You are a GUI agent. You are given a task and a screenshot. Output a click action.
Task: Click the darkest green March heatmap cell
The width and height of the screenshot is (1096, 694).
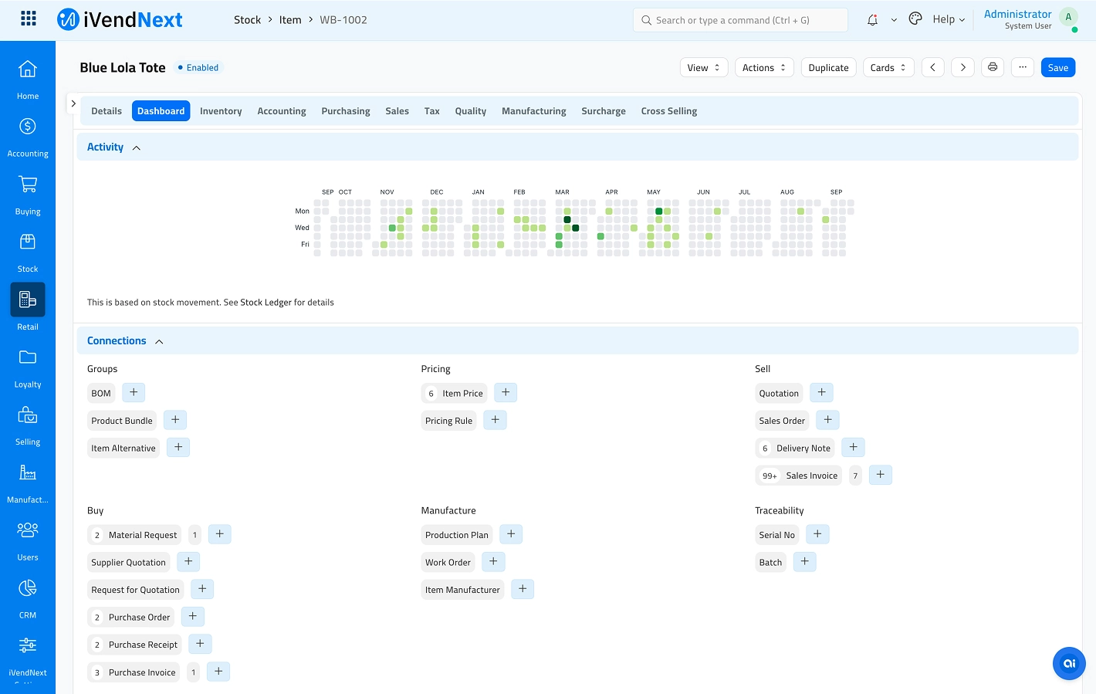tap(567, 220)
